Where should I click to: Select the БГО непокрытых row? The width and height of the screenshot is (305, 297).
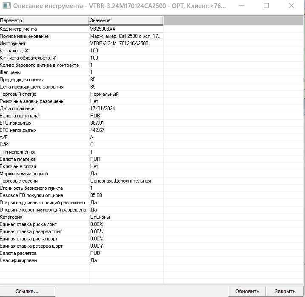44,130
